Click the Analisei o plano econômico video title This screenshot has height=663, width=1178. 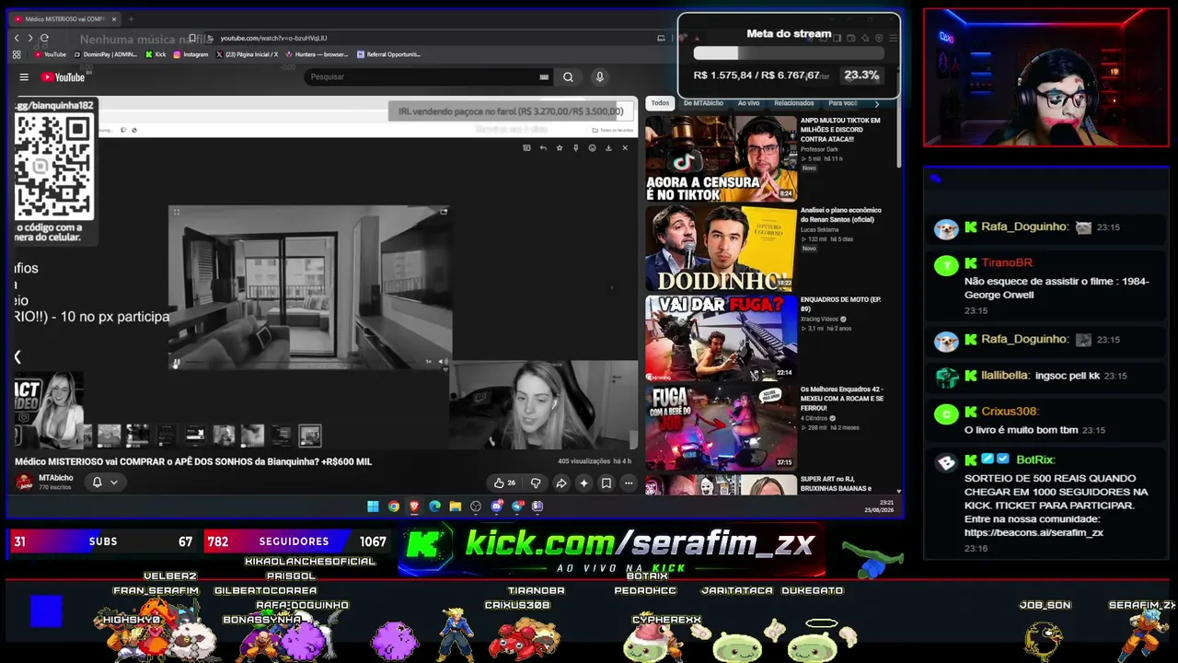[841, 215]
